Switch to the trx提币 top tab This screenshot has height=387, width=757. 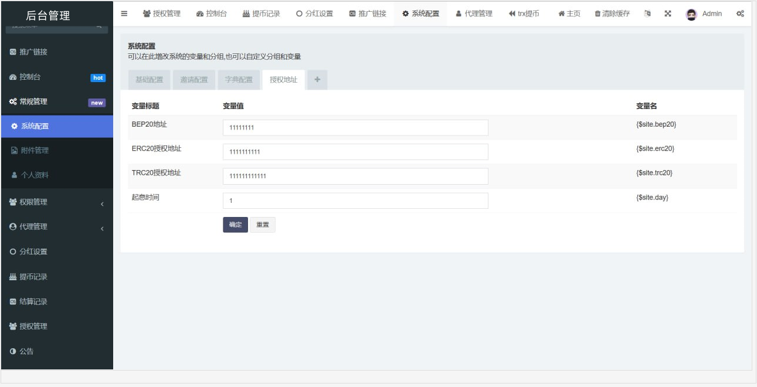point(524,13)
